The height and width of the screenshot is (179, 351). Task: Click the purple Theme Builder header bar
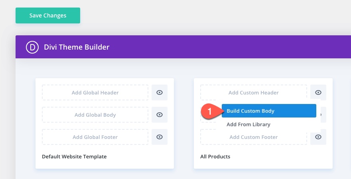[223, 47]
